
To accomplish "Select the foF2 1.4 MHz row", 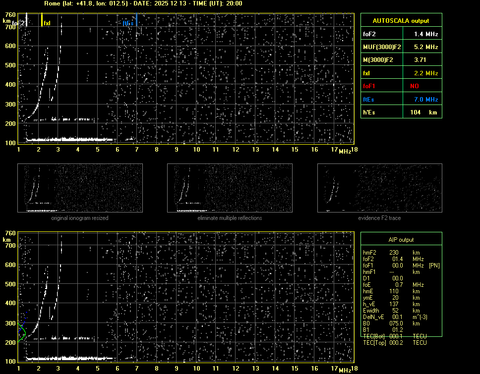I will 400,34.
